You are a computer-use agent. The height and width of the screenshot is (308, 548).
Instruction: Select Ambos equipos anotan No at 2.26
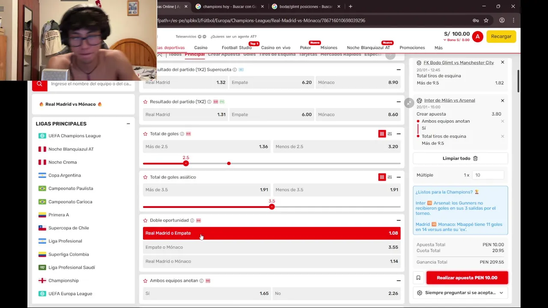[337, 293]
